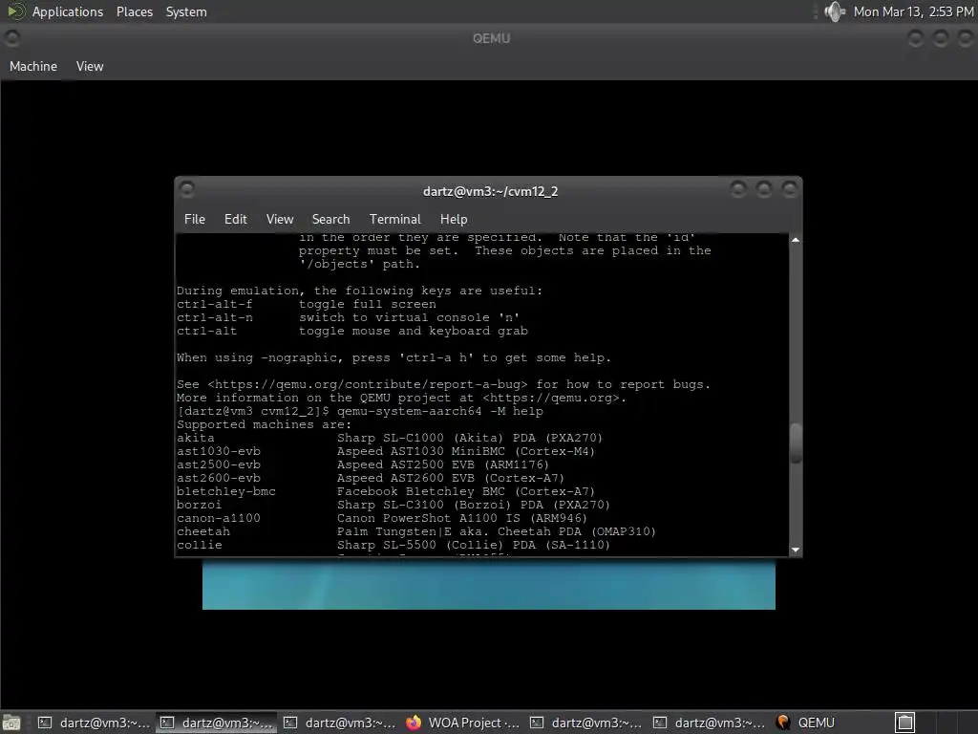The image size is (978, 734).
Task: Open the Help menu in terminal window
Action: [454, 219]
